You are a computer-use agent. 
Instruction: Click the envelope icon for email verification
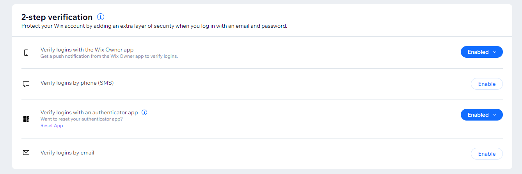click(26, 153)
